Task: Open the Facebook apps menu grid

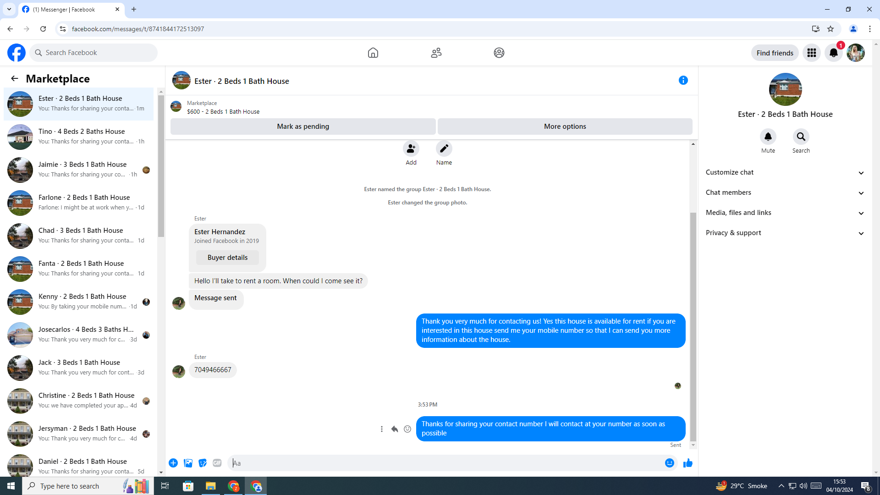Action: coord(812,53)
